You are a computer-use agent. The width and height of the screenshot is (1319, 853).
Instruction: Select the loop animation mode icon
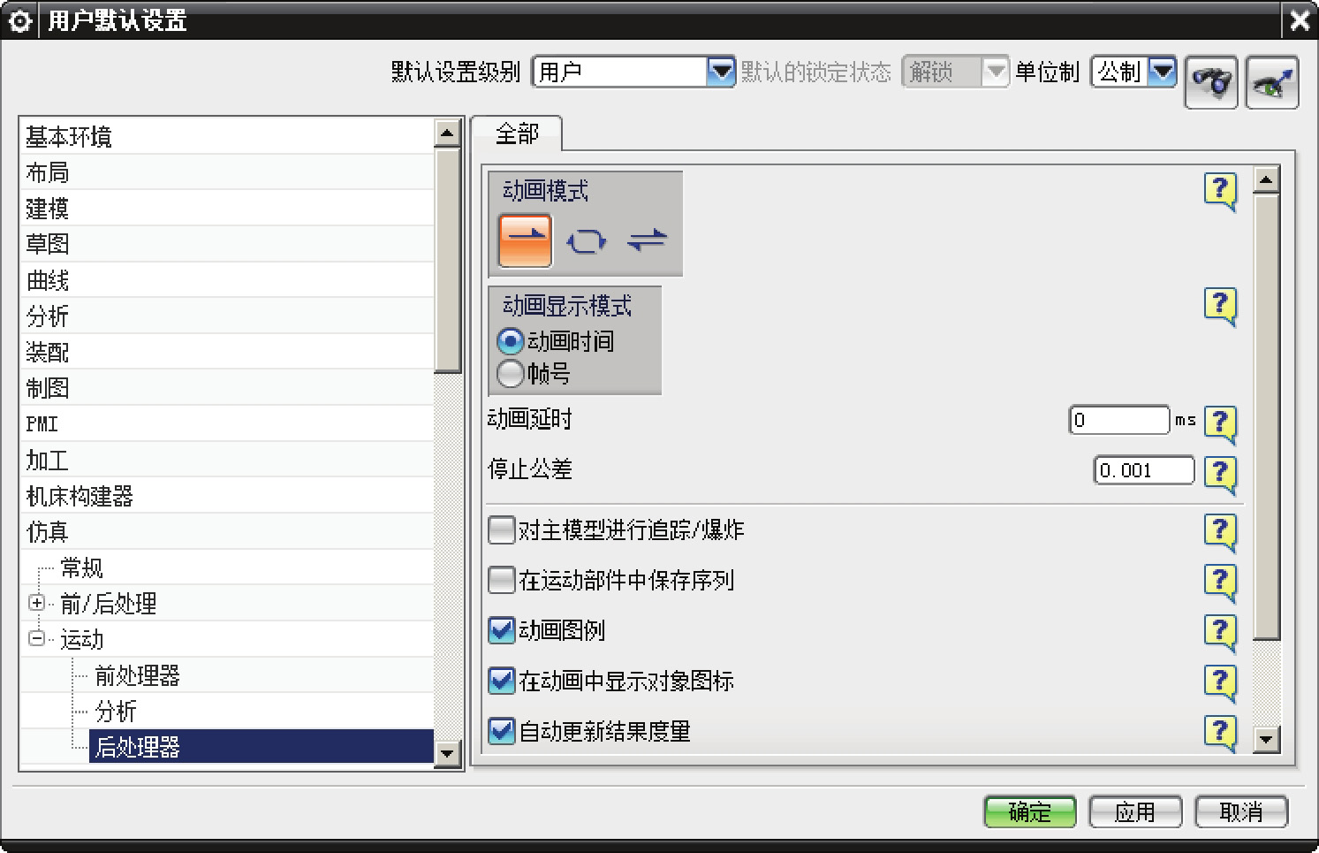(x=586, y=240)
